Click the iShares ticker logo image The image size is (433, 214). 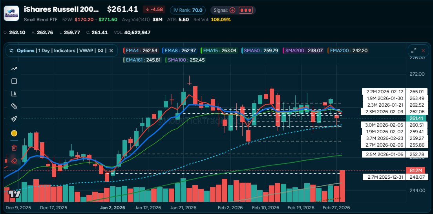[x=11, y=13]
